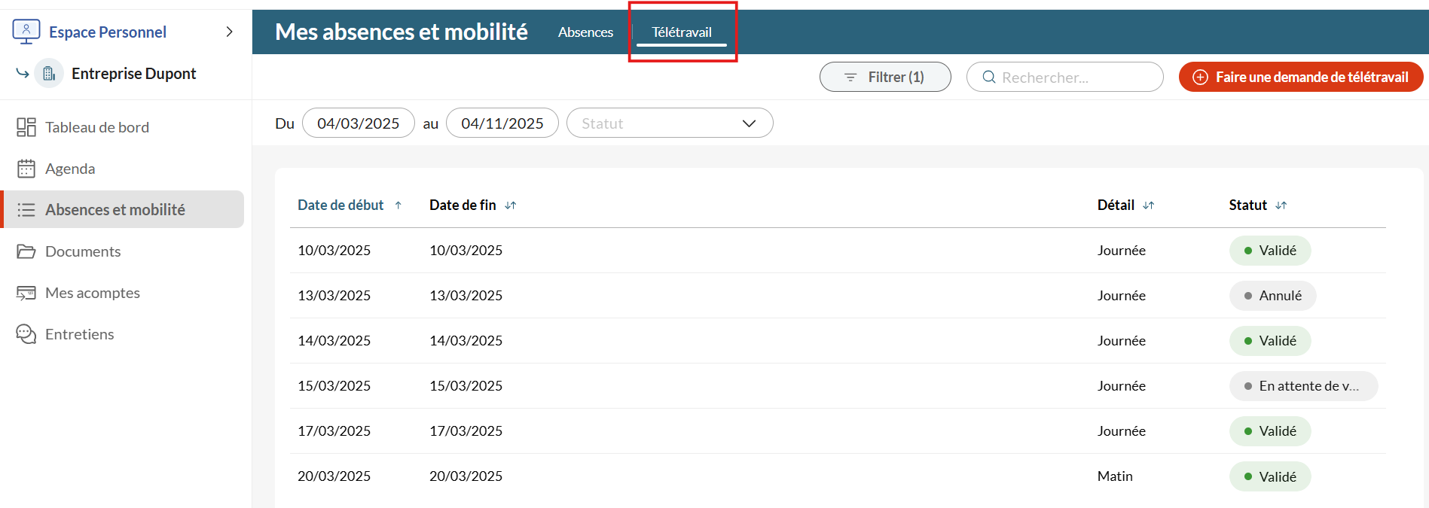Viewport: 1429px width, 508px height.
Task: Click the Détail sort arrows icon
Action: (x=1148, y=205)
